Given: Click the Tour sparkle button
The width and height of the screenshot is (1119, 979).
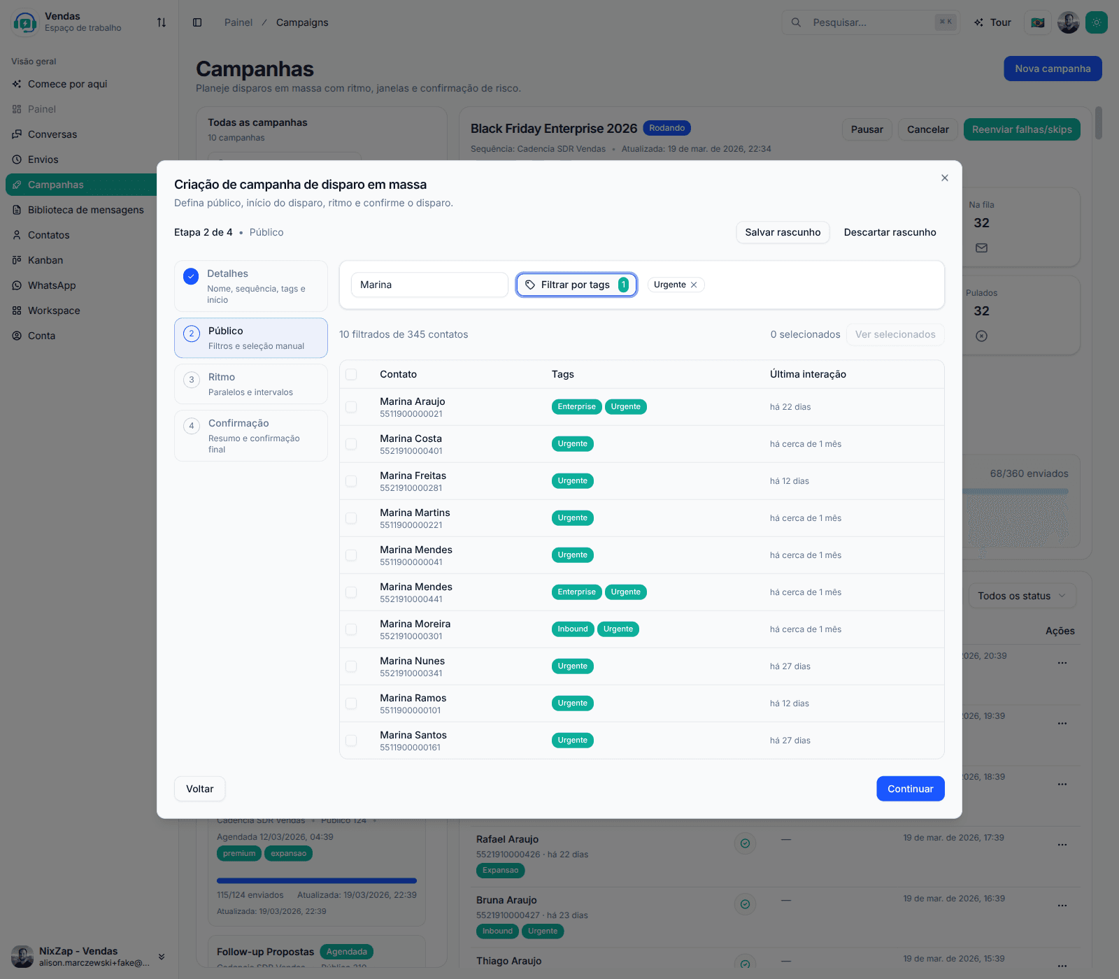Looking at the screenshot, I should pos(992,22).
